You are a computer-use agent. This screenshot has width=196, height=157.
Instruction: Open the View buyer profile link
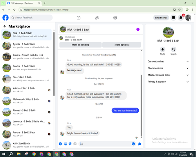[108, 55]
